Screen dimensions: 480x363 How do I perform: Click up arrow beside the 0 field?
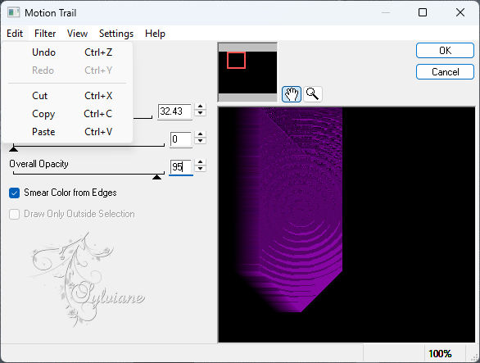tap(200, 134)
